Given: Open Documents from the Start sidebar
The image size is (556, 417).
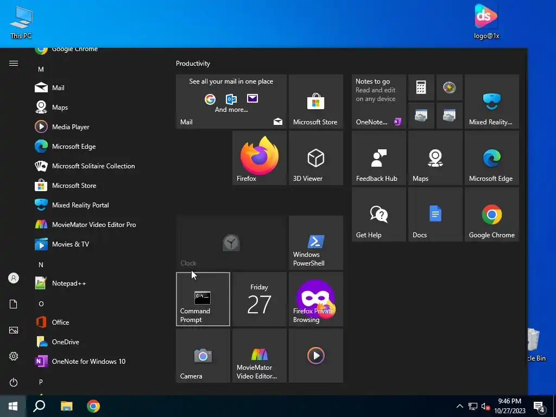Looking at the screenshot, I should (14, 304).
